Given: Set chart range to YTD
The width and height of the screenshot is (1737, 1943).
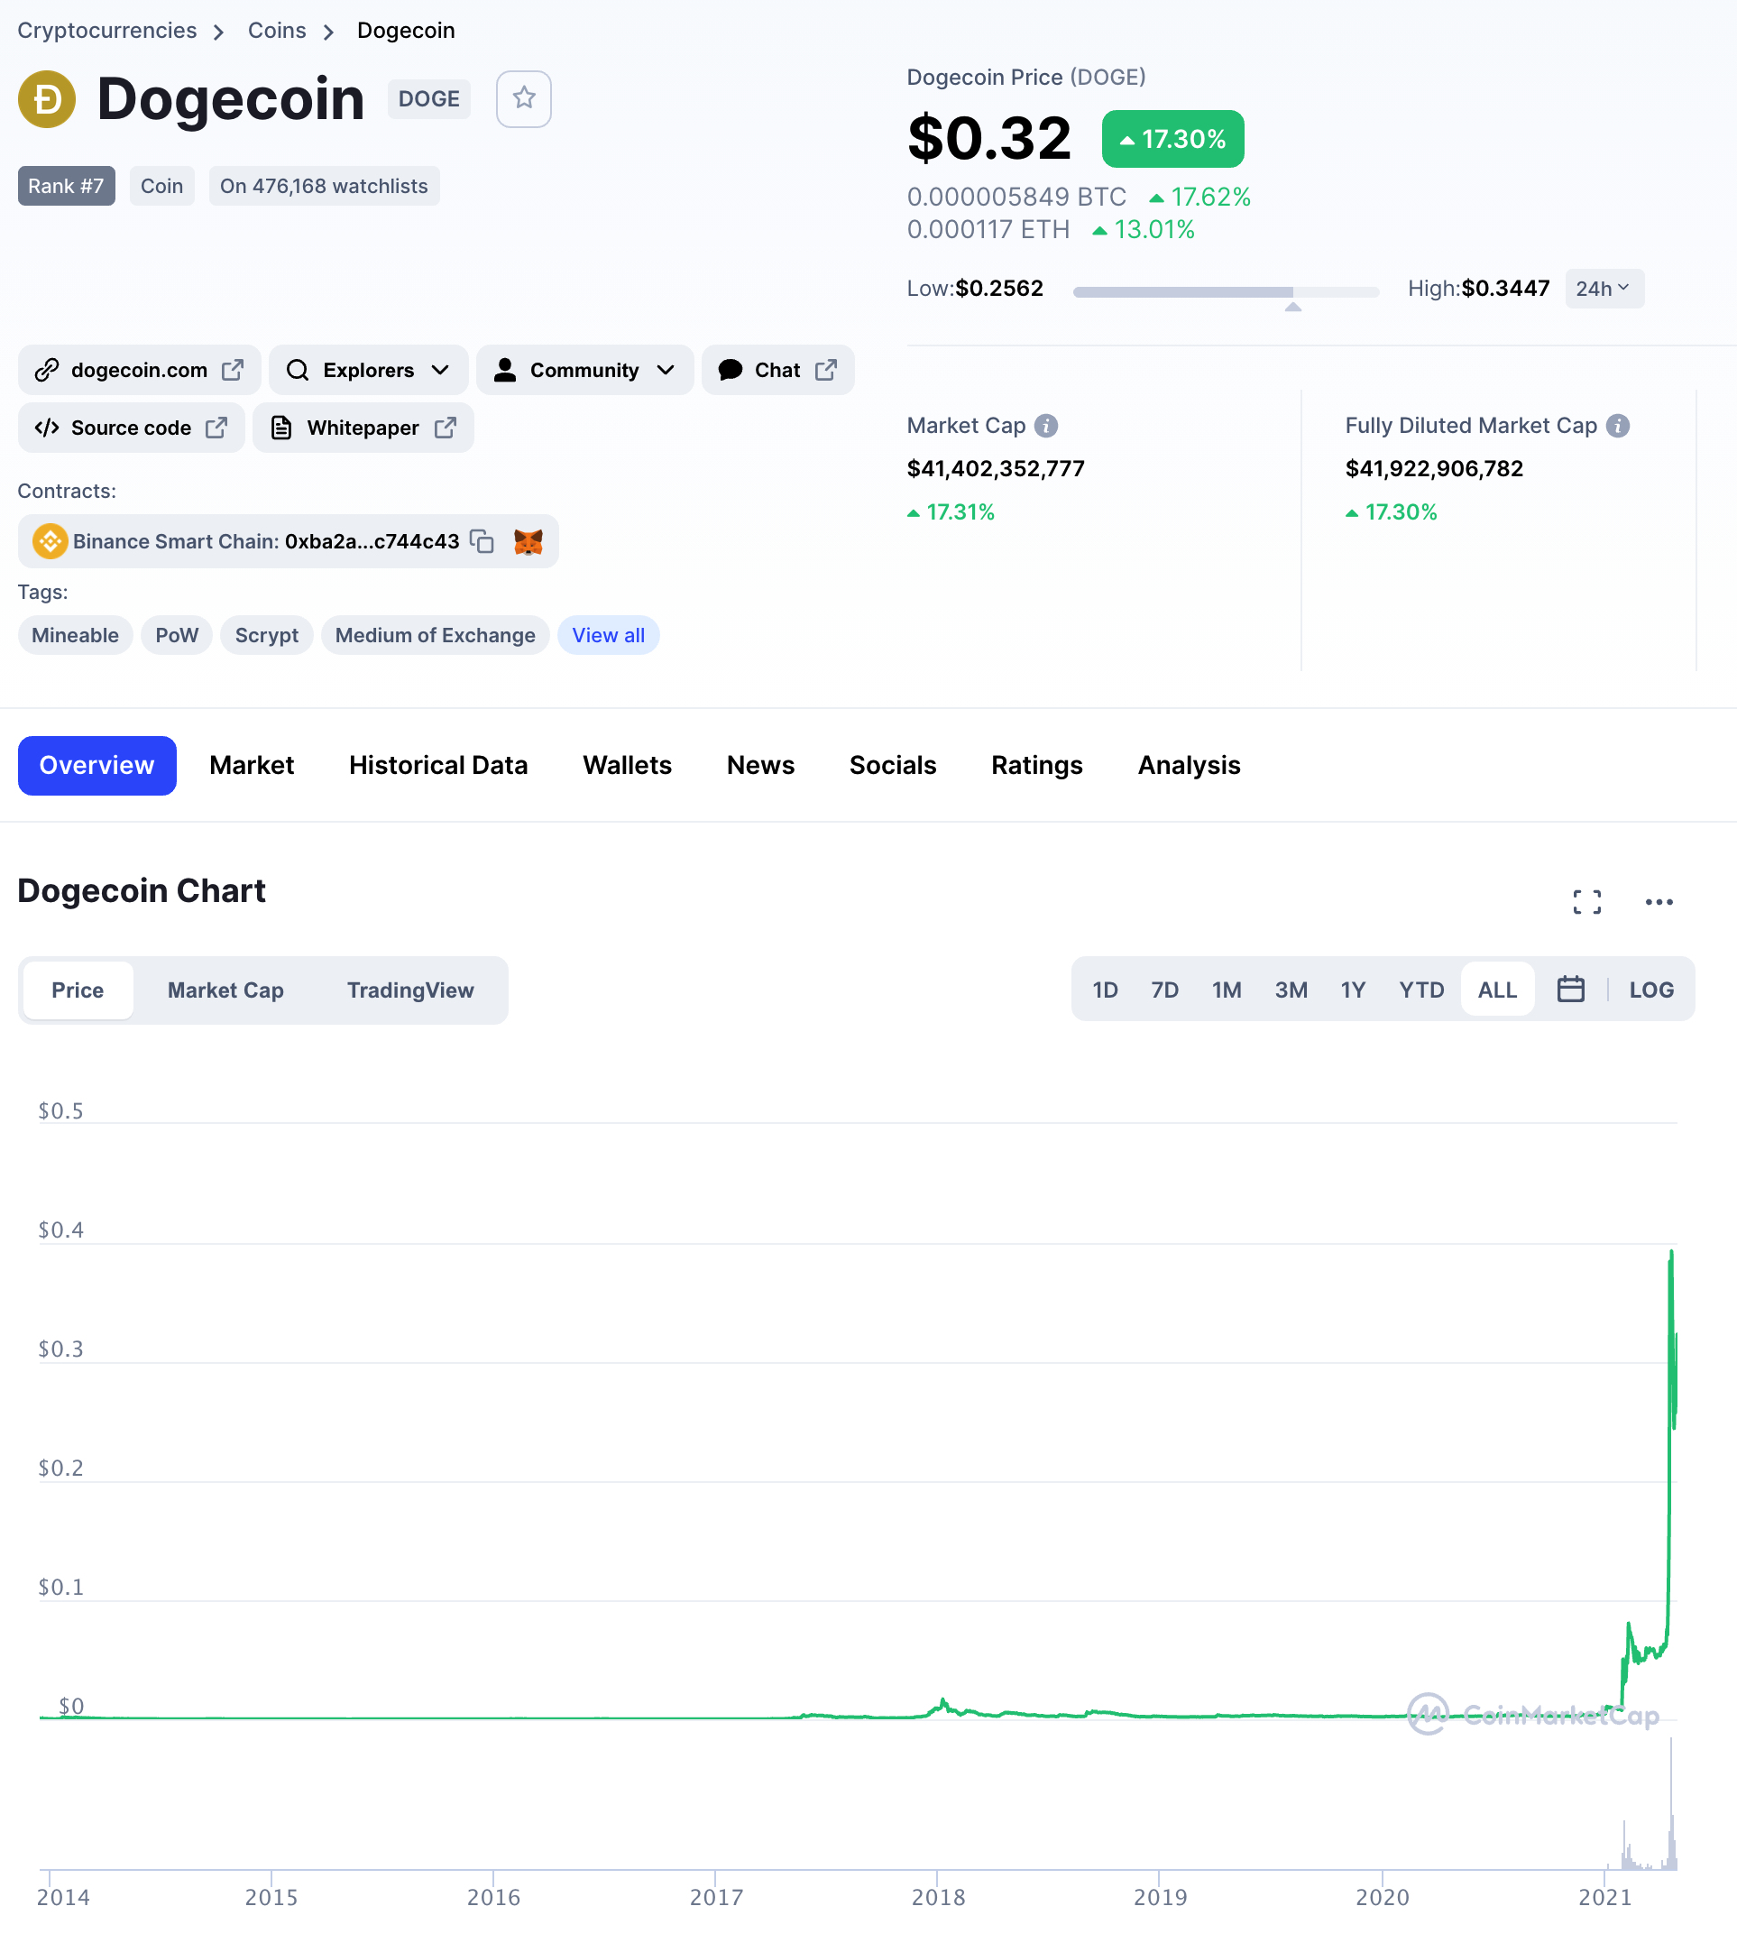Looking at the screenshot, I should [x=1421, y=990].
